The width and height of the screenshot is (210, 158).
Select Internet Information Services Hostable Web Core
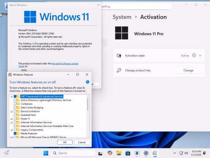pyautogui.click(x=47, y=126)
